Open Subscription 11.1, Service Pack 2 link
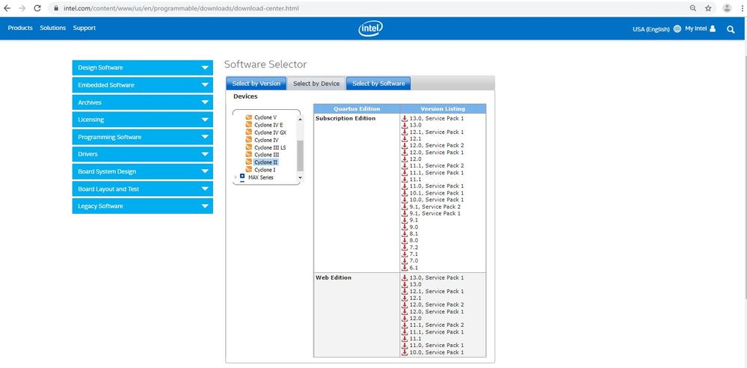The width and height of the screenshot is (747, 368). pos(437,166)
